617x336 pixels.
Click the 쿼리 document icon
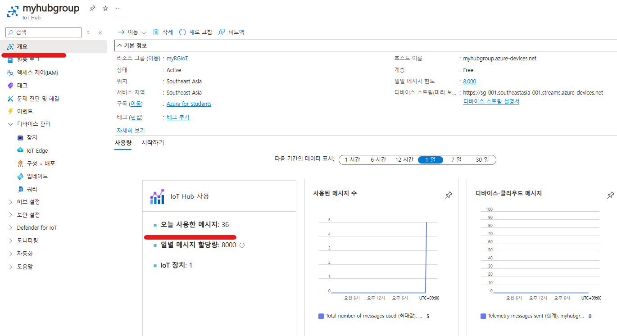pyautogui.click(x=20, y=189)
